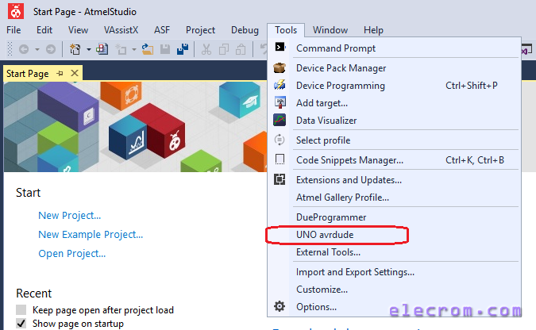Choose Select profile menu entry
536x330 pixels.
coord(394,140)
